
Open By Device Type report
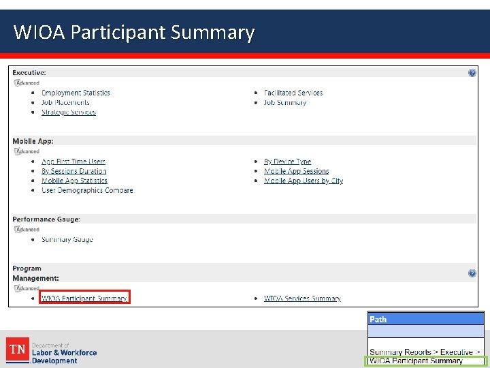[287, 162]
